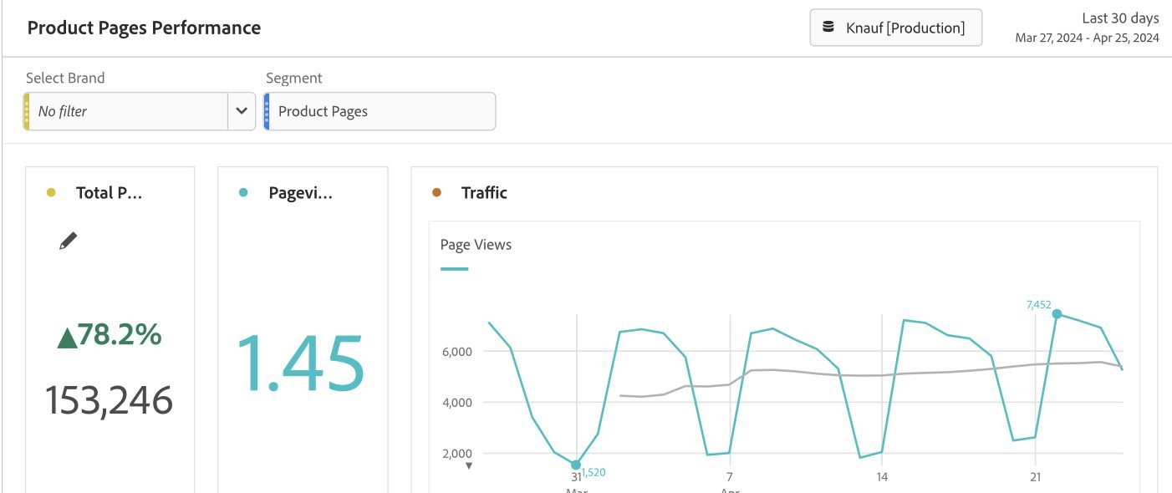Click the Total P… panel title
1172x493 pixels.
coord(109,193)
